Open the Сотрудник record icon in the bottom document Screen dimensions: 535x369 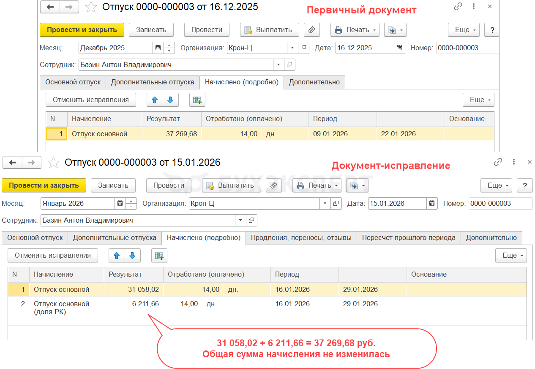click(251, 220)
